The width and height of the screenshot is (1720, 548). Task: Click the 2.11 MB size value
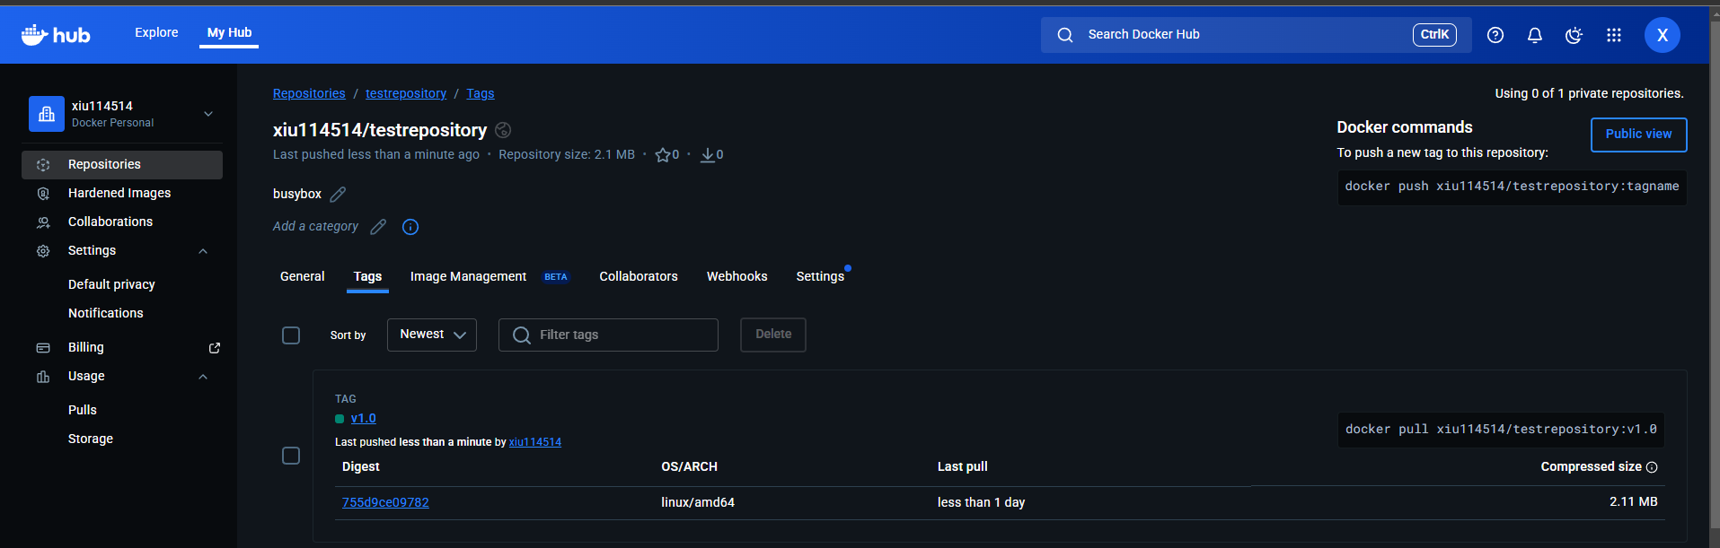coord(1634,502)
